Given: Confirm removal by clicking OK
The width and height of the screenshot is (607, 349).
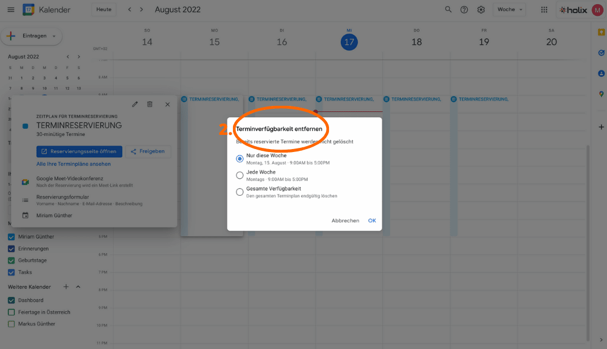Looking at the screenshot, I should click(372, 220).
